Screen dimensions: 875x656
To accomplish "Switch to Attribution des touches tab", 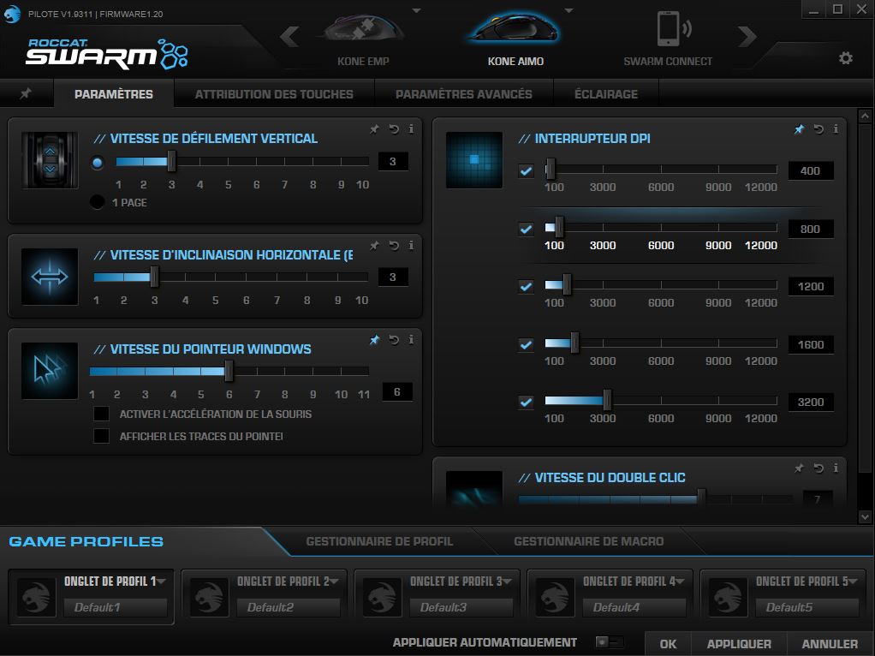I will click(x=274, y=94).
